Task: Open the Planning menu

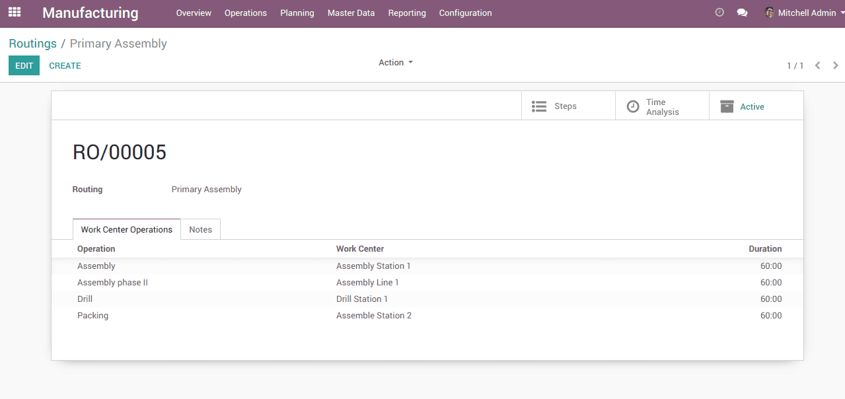Action: click(x=297, y=13)
